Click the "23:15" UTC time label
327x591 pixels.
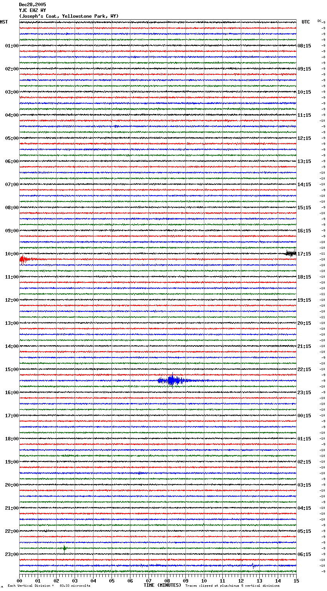pos(304,393)
